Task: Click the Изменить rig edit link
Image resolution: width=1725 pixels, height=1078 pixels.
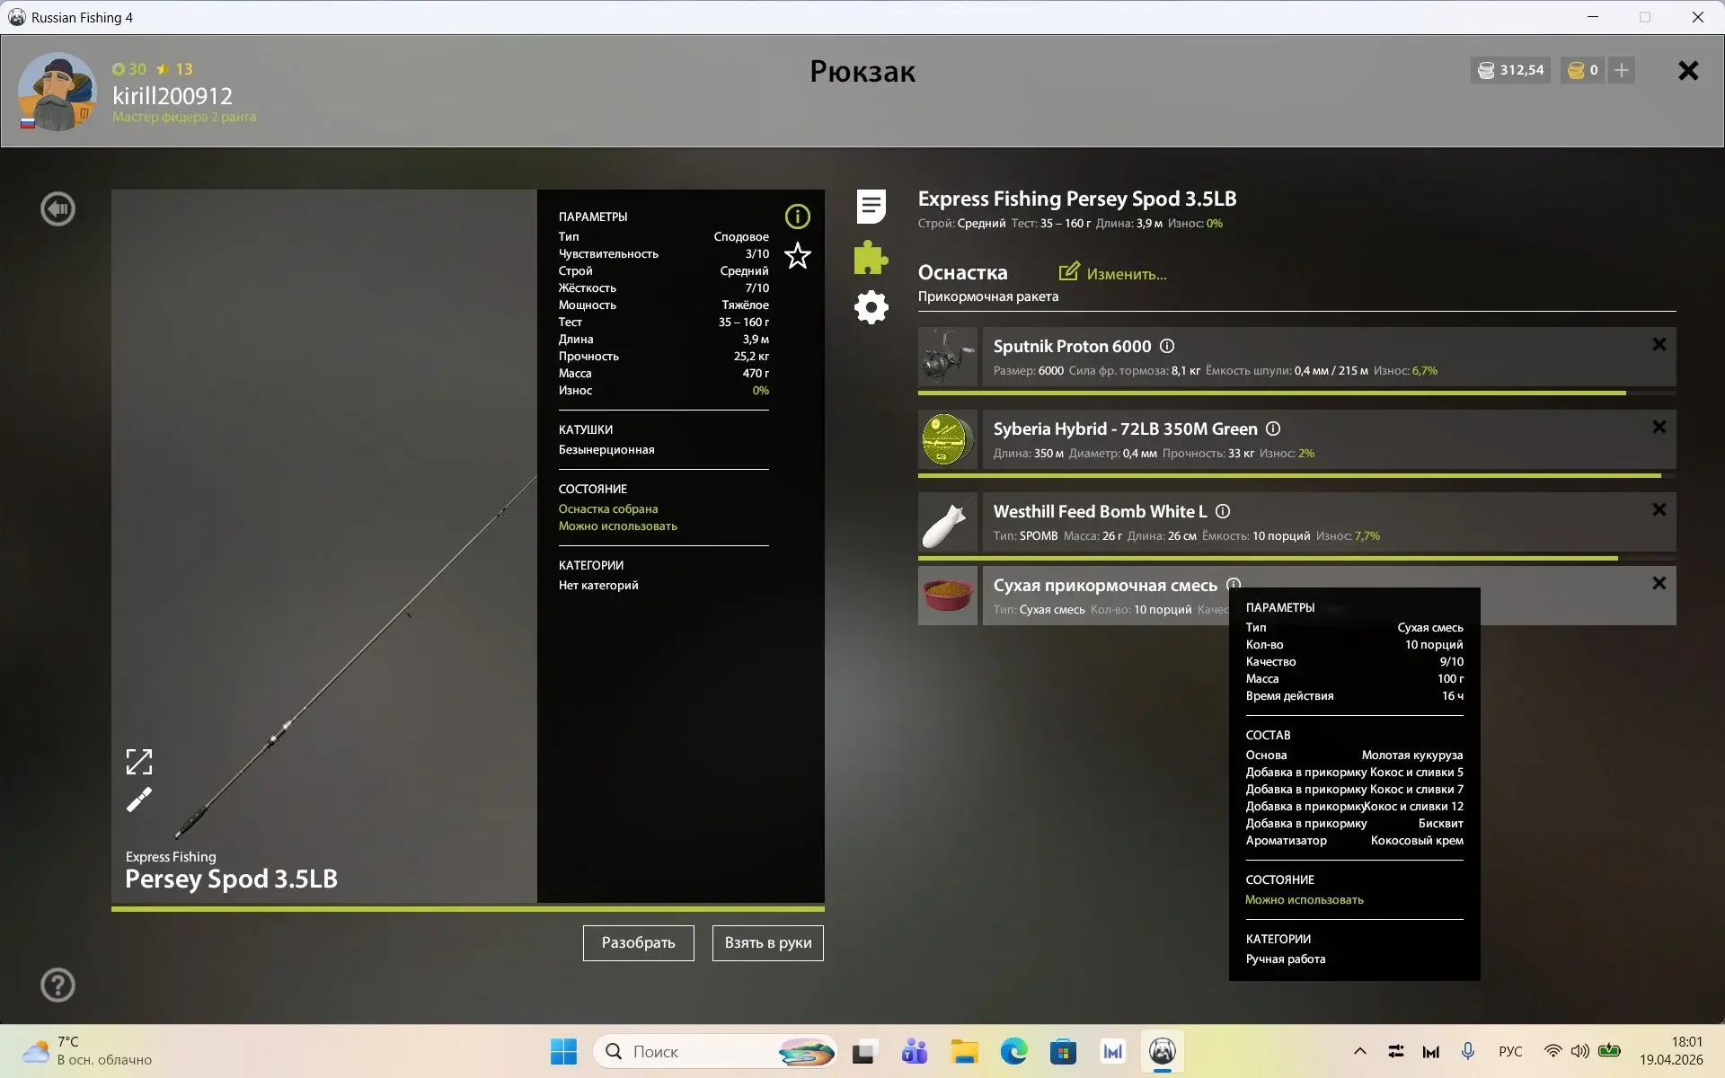Action: 1114,273
